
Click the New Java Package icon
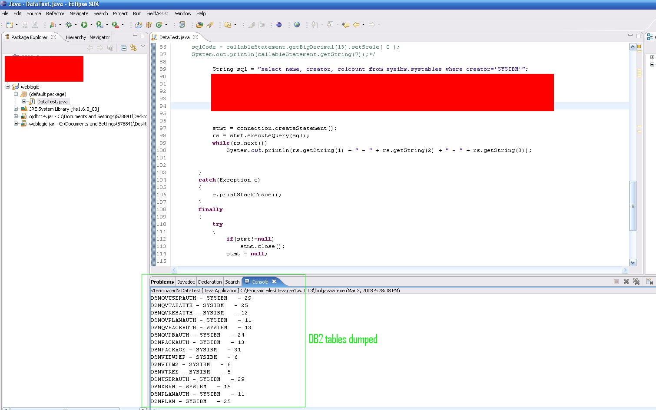point(149,25)
